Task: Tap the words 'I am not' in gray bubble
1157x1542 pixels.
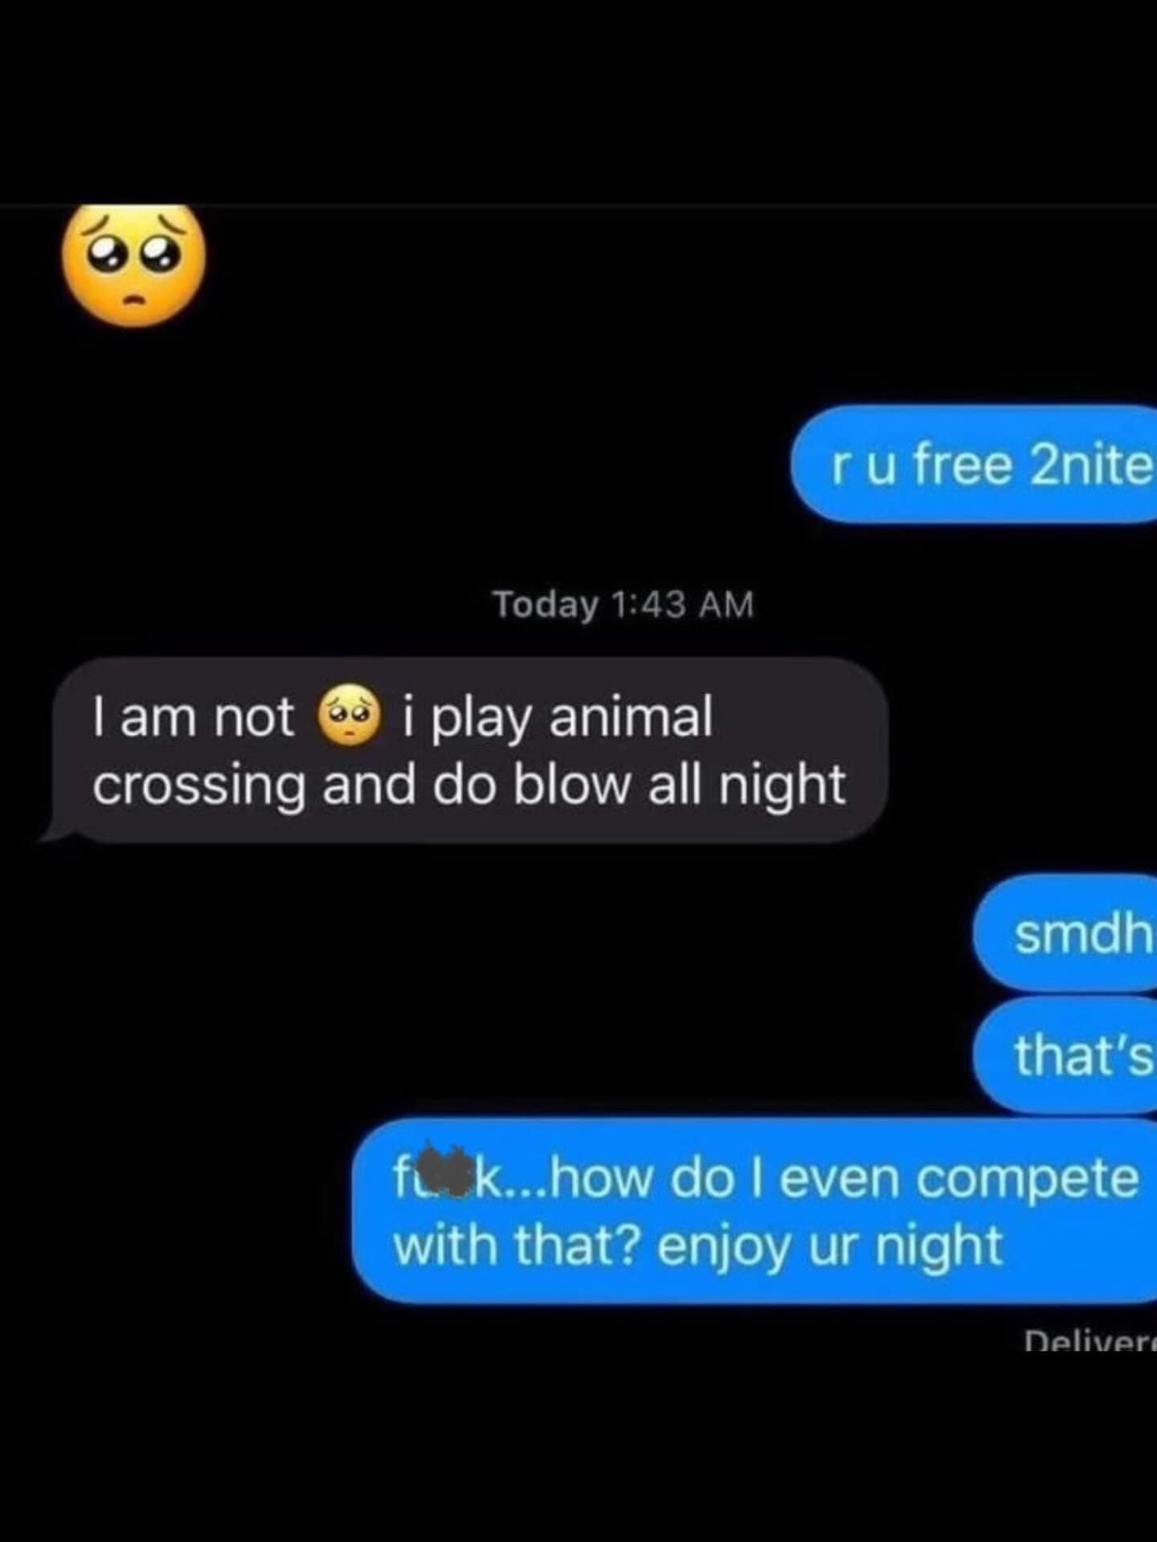Action: (x=193, y=716)
